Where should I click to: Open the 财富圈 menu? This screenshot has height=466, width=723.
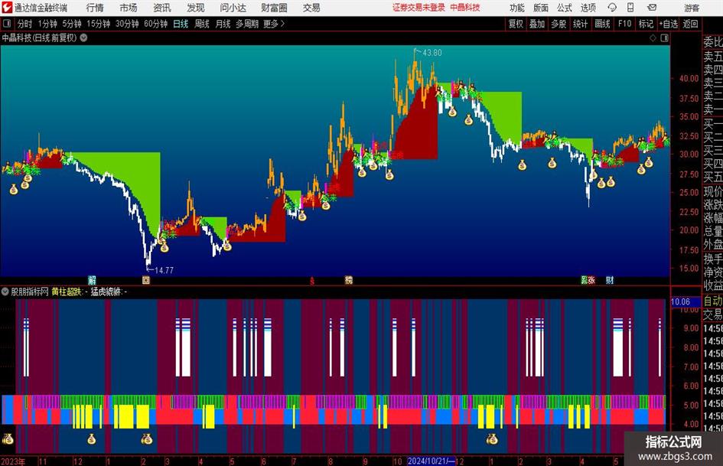pos(274,8)
